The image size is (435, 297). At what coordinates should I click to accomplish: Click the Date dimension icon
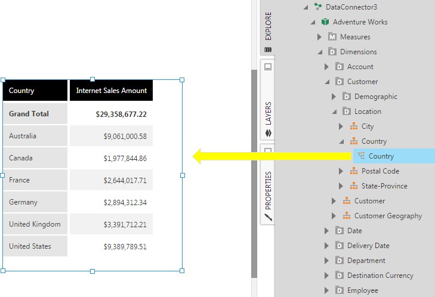point(339,231)
